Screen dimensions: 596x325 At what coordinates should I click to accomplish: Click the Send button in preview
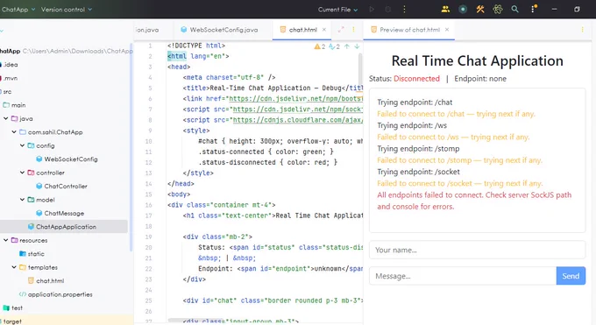571,276
